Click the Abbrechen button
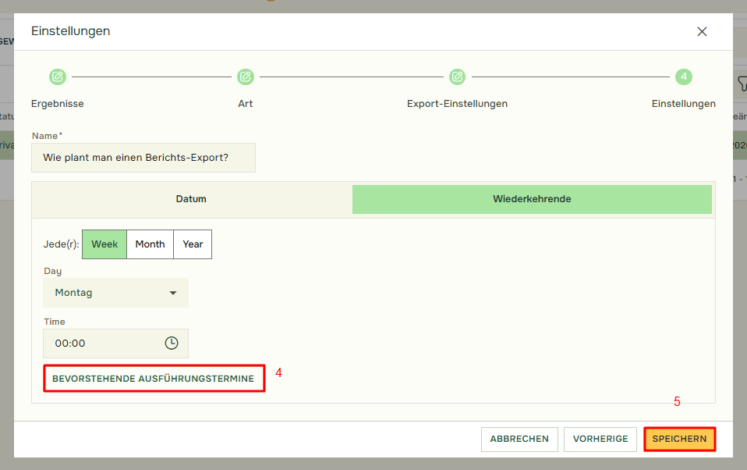This screenshot has width=747, height=470. tap(519, 439)
